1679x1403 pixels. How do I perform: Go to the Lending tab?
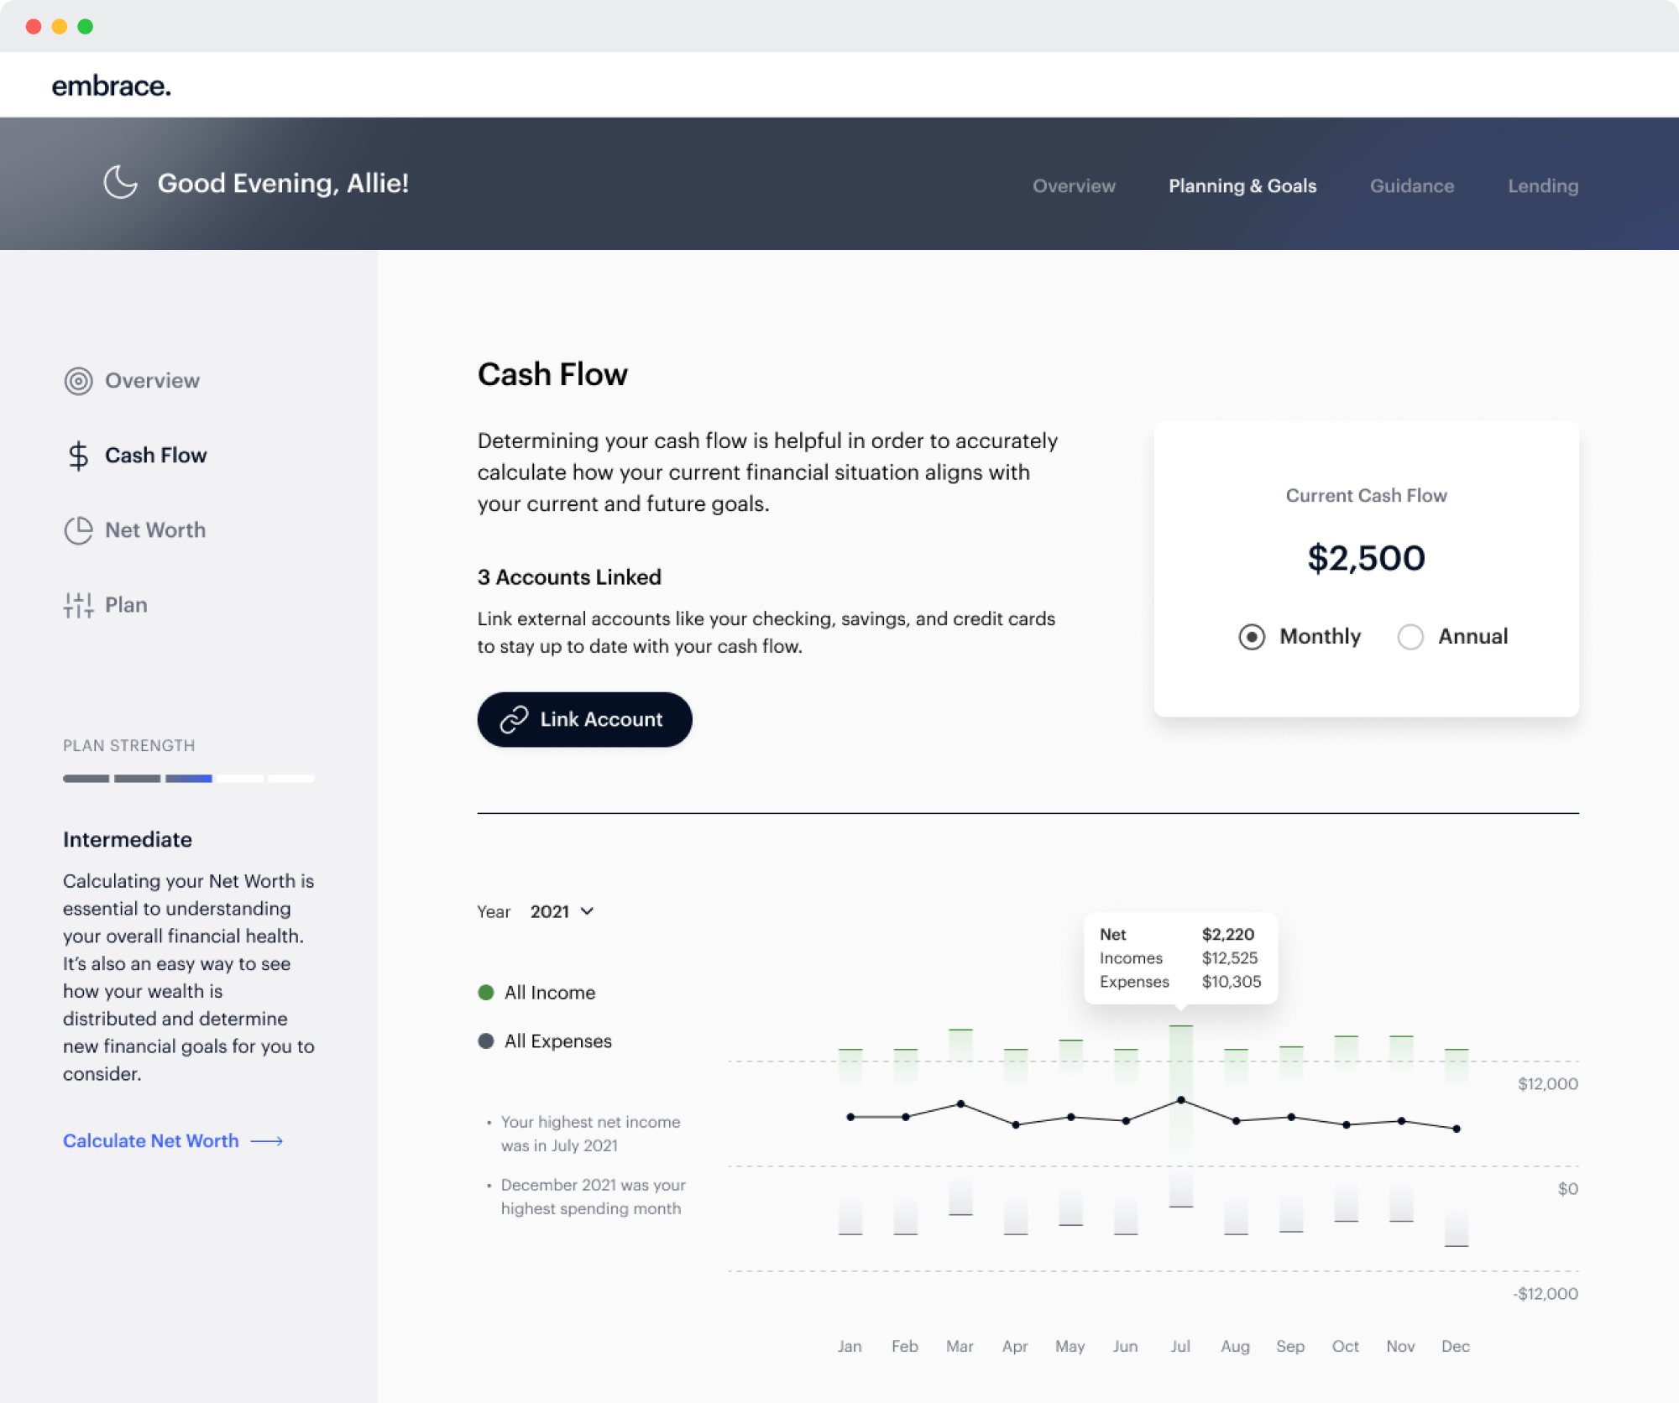pos(1542,186)
